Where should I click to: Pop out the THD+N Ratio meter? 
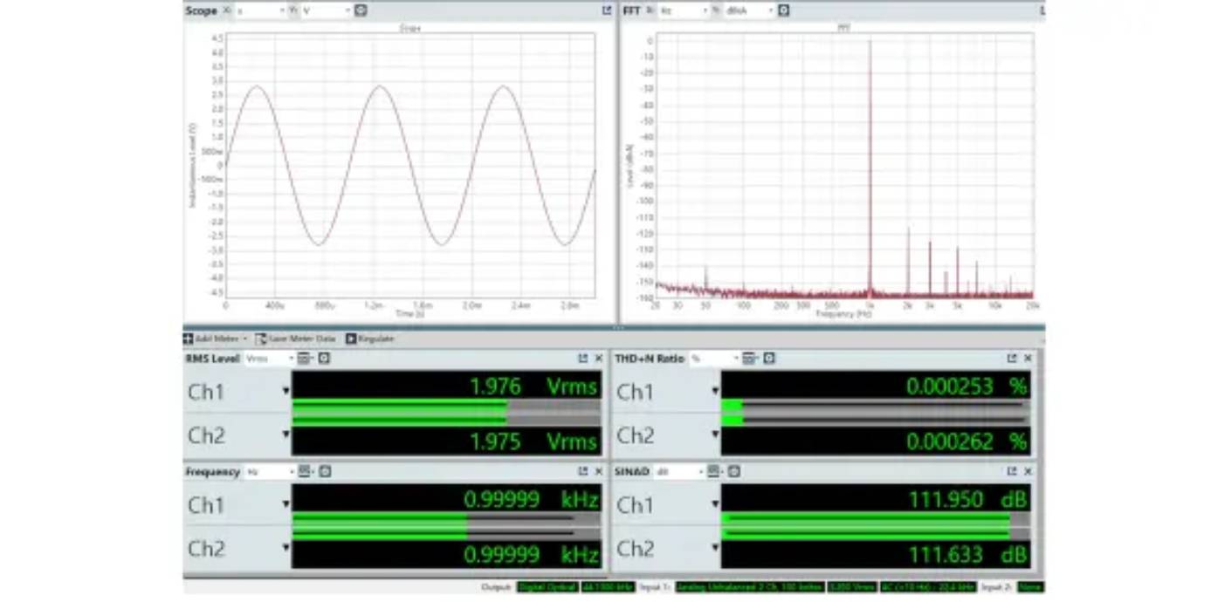click(x=1012, y=359)
